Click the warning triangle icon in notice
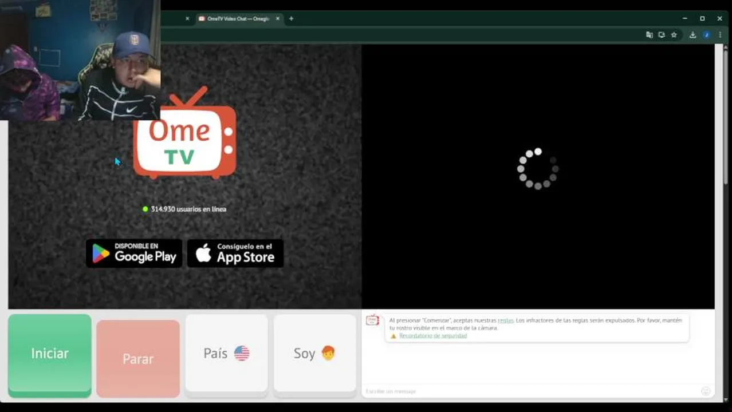This screenshot has width=732, height=412. point(393,336)
